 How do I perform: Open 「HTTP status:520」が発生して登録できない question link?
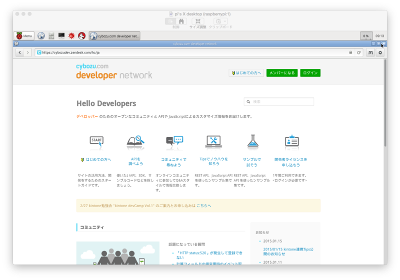209,255
